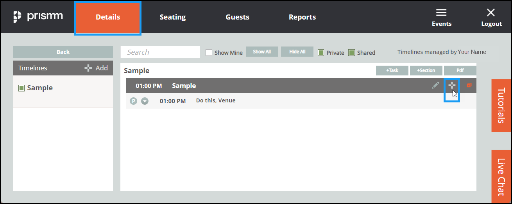
Task: Click the +Task button
Action: [x=392, y=70]
